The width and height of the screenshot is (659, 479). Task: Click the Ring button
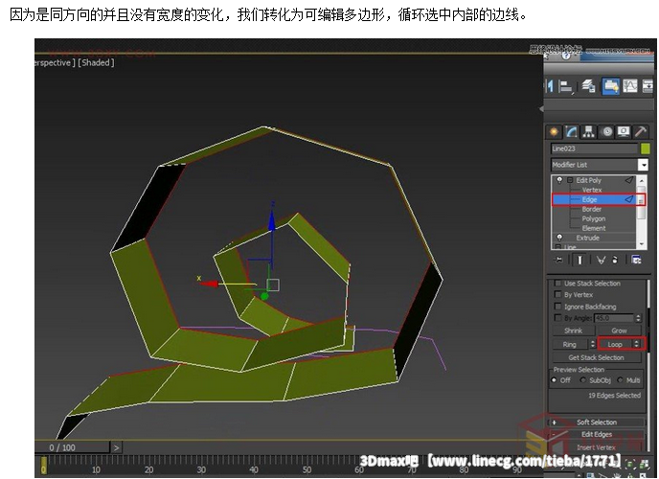click(570, 344)
